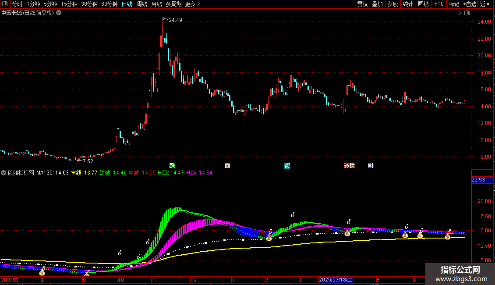Click the teal 解 event marker
Image resolution: width=495 pixels, height=285 pixels.
(x=287, y=166)
